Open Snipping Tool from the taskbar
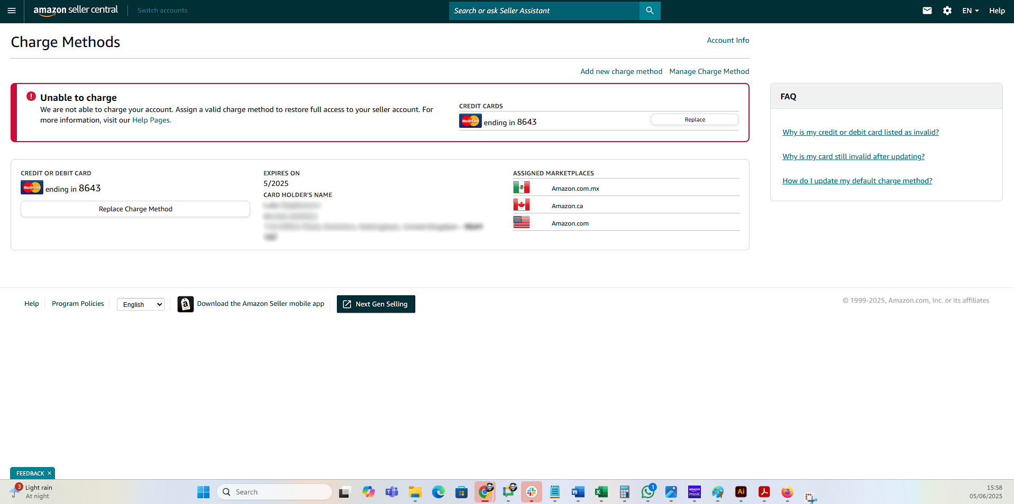 pyautogui.click(x=810, y=497)
